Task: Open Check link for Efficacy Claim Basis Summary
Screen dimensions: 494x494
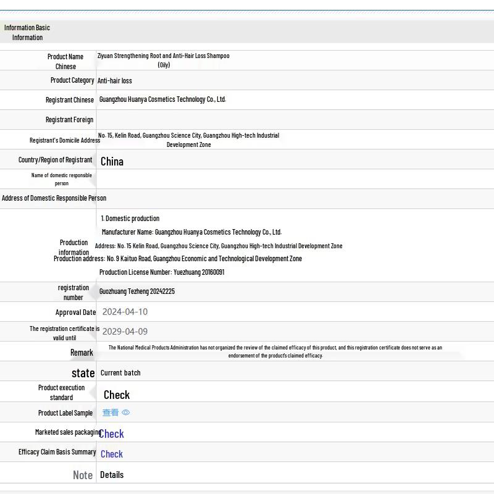Action: pyautogui.click(x=112, y=454)
